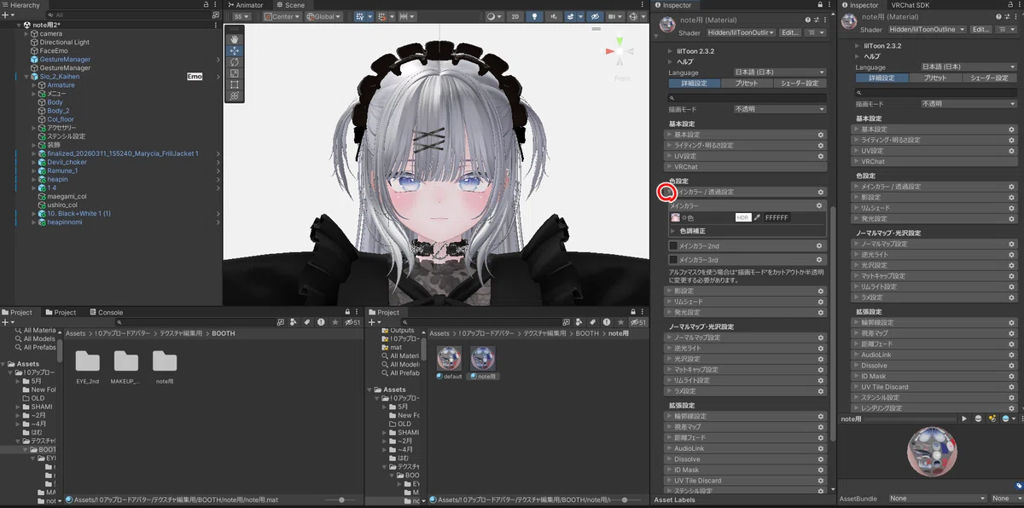Screen dimensions: 1024x508
Task: Click the search-by-type icon in the left Project panel
Action: (294, 323)
